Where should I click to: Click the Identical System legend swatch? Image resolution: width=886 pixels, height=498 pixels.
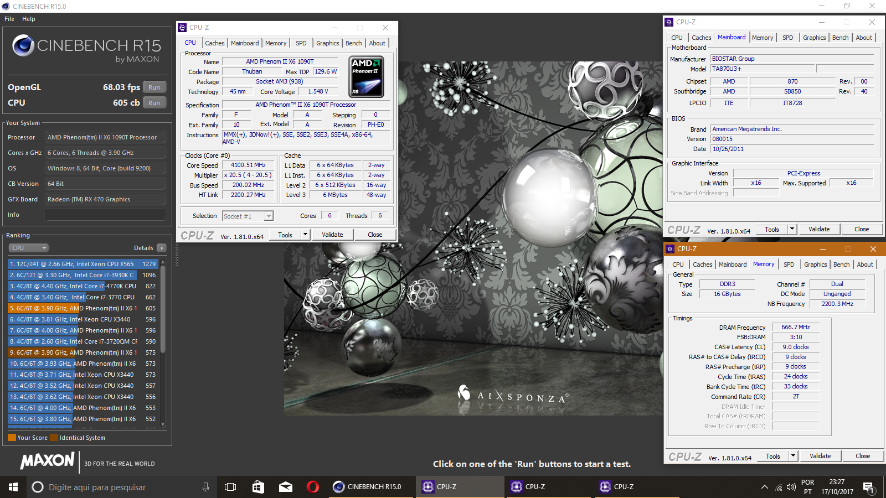coord(54,438)
